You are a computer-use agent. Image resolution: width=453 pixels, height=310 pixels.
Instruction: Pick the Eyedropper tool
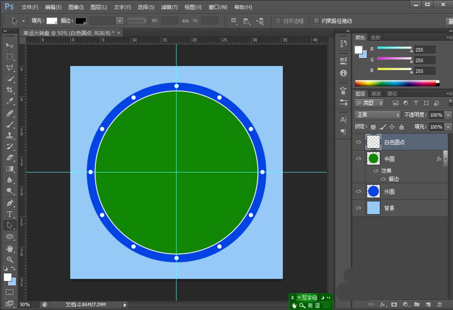pyautogui.click(x=10, y=101)
